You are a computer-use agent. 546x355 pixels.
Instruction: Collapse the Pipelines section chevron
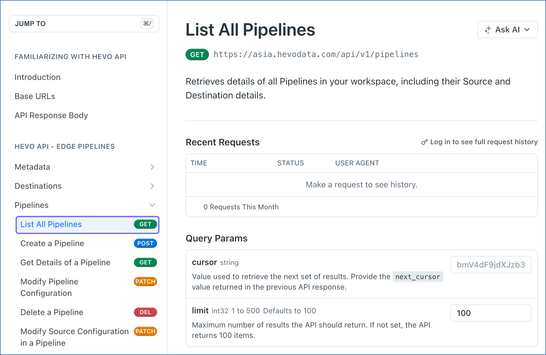[x=152, y=205]
